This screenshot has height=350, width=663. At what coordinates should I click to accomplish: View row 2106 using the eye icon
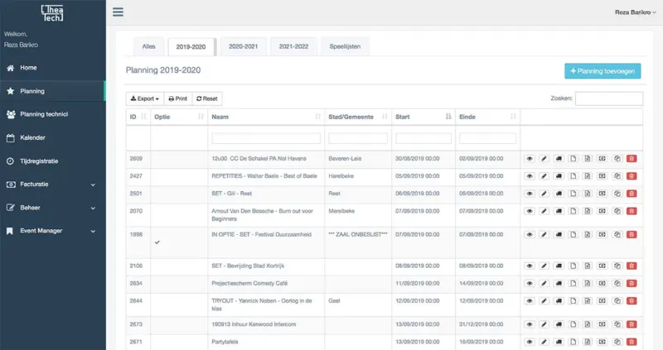530,266
